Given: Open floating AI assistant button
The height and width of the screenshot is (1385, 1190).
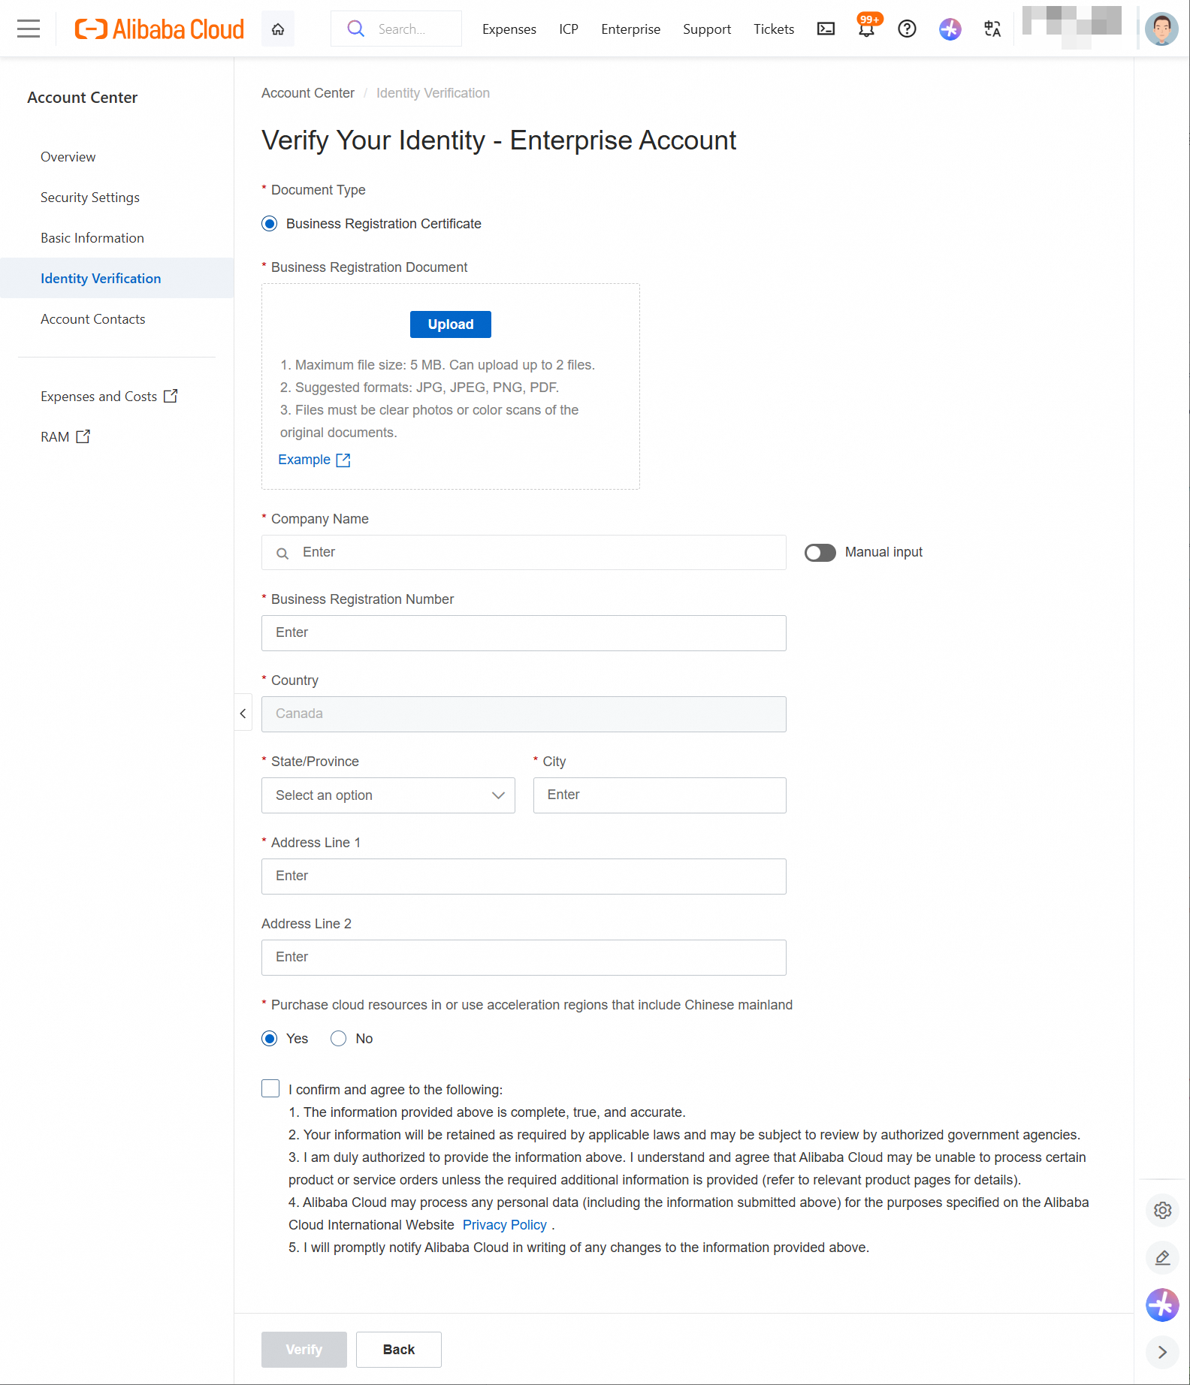Looking at the screenshot, I should point(1162,1305).
